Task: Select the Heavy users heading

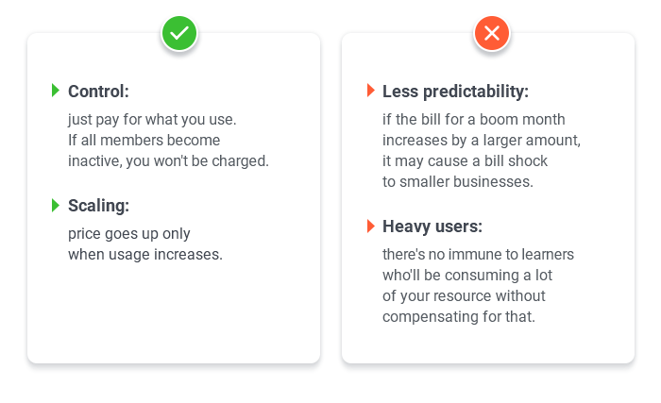Action: point(432,227)
